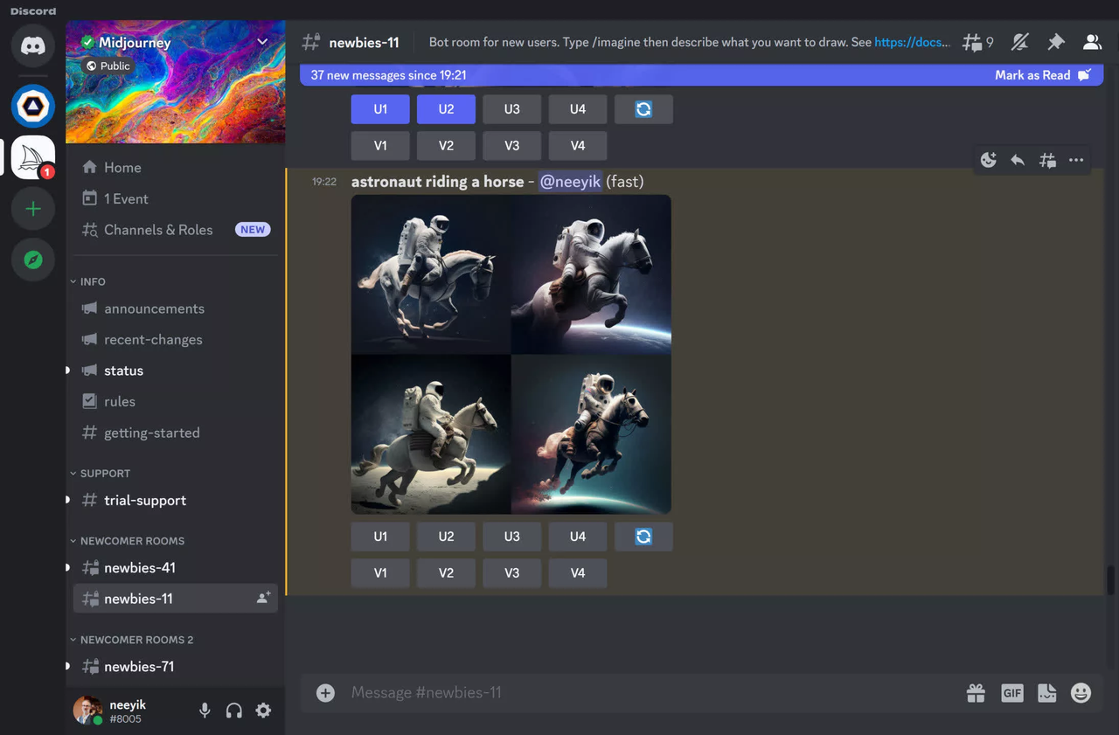Open Discord user settings gear
Image resolution: width=1119 pixels, height=735 pixels.
[x=263, y=711]
